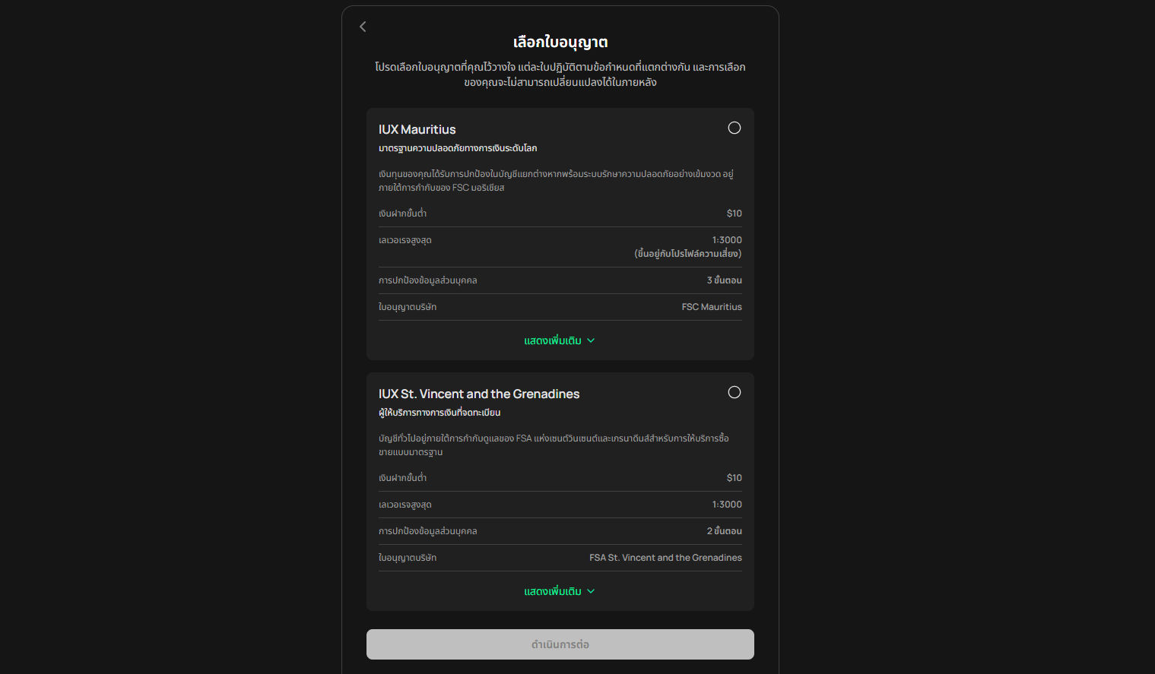
Task: Click the Mauritius $10 minimum deposit value
Action: 734,214
